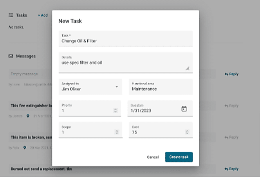Cancel the New Task dialog
Viewport: 260px width, 177px height.
click(x=153, y=157)
